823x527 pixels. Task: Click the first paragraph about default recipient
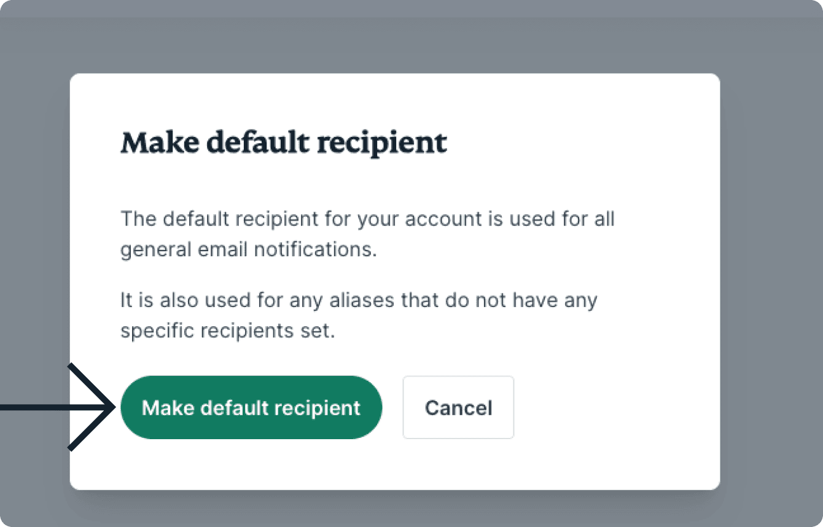coord(367,234)
